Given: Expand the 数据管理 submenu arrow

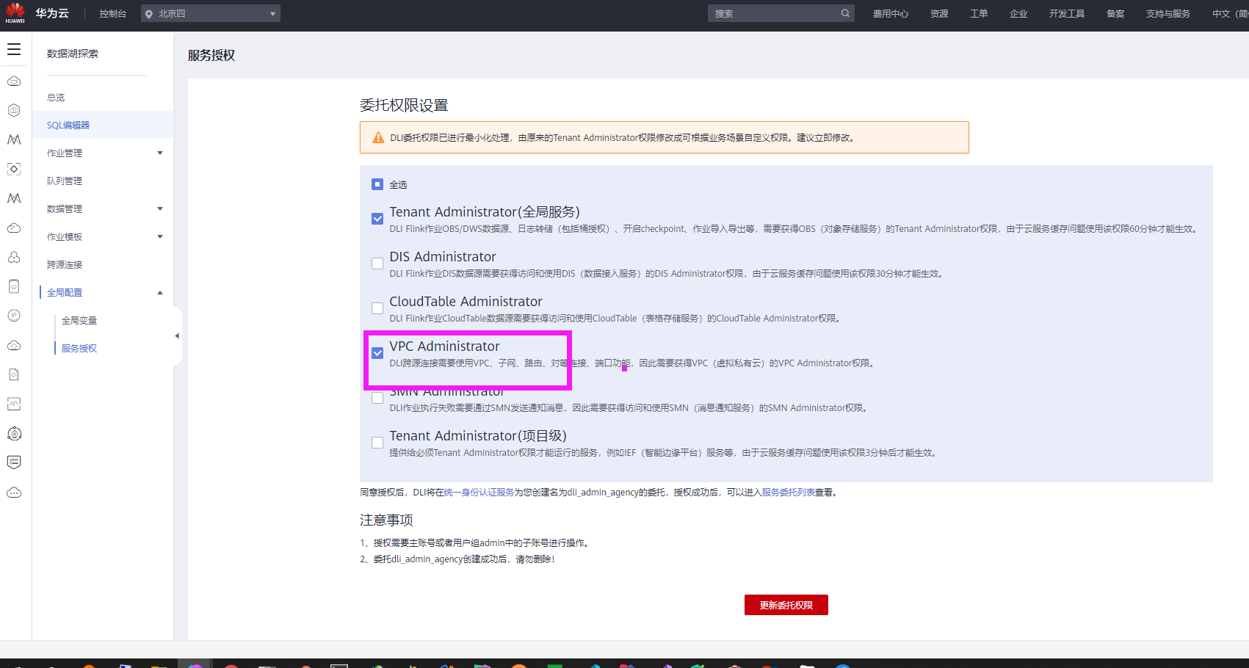Looking at the screenshot, I should pos(160,208).
